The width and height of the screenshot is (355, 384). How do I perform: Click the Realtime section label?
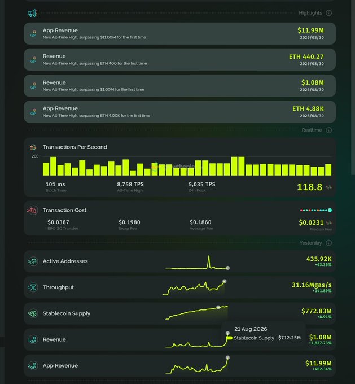pos(312,130)
